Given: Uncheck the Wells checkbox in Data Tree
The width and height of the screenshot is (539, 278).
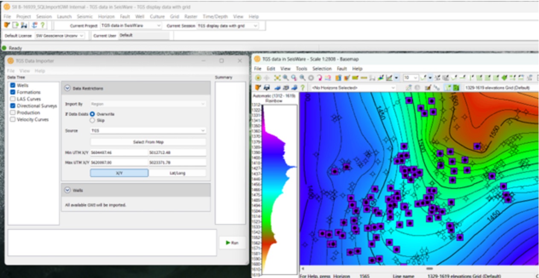Looking at the screenshot, I should coord(13,86).
